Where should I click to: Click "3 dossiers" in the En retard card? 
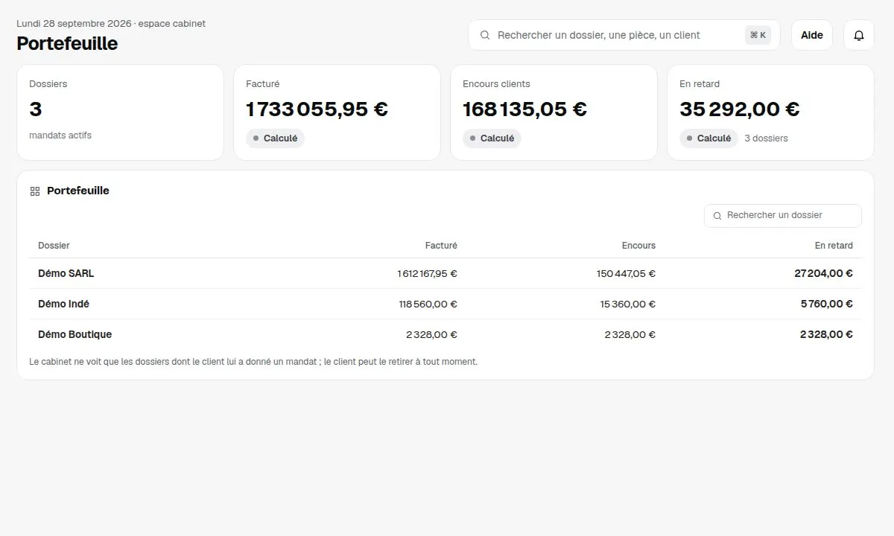pyautogui.click(x=766, y=138)
